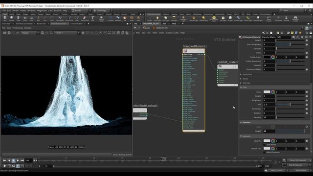Click the Coat IOR slider handle
This screenshot has width=313, height=176.
coord(290,104)
